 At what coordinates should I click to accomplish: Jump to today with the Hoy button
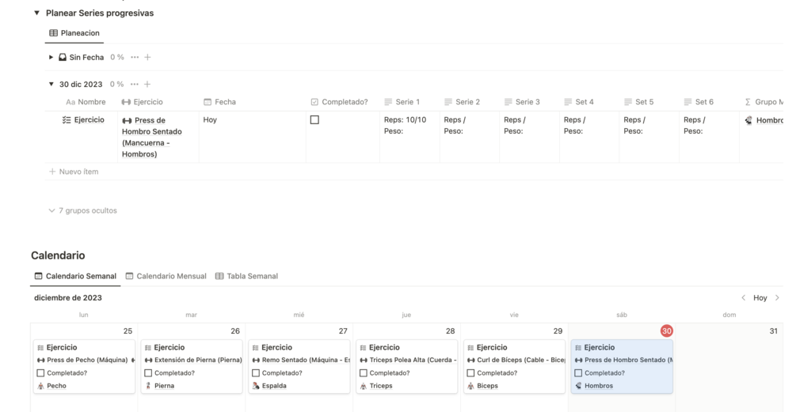point(760,298)
